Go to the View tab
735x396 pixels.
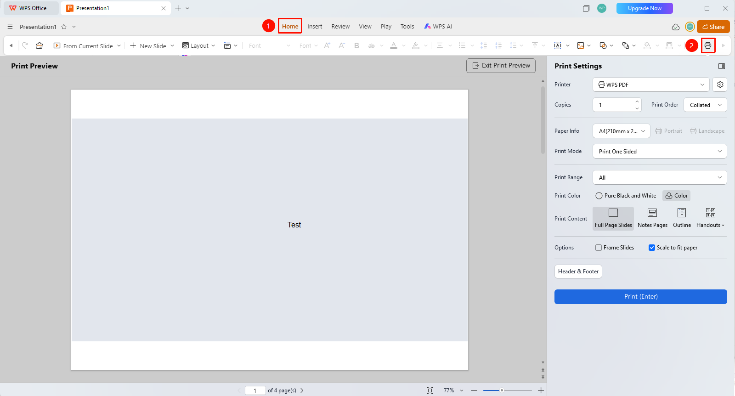point(365,27)
